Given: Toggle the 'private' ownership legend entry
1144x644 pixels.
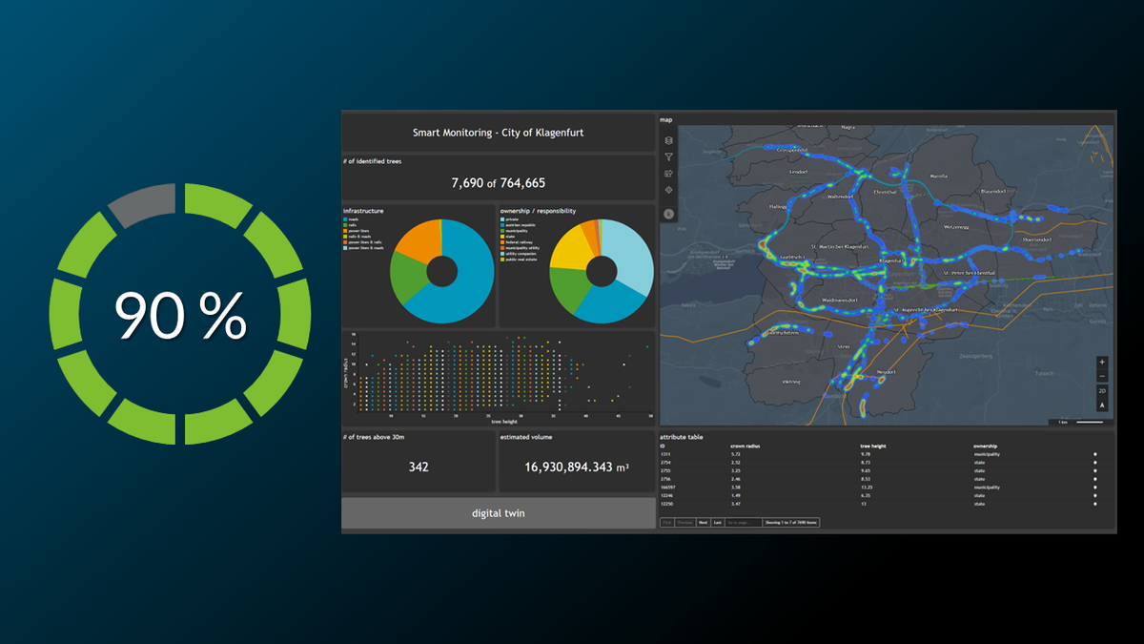Looking at the screenshot, I should click(510, 218).
